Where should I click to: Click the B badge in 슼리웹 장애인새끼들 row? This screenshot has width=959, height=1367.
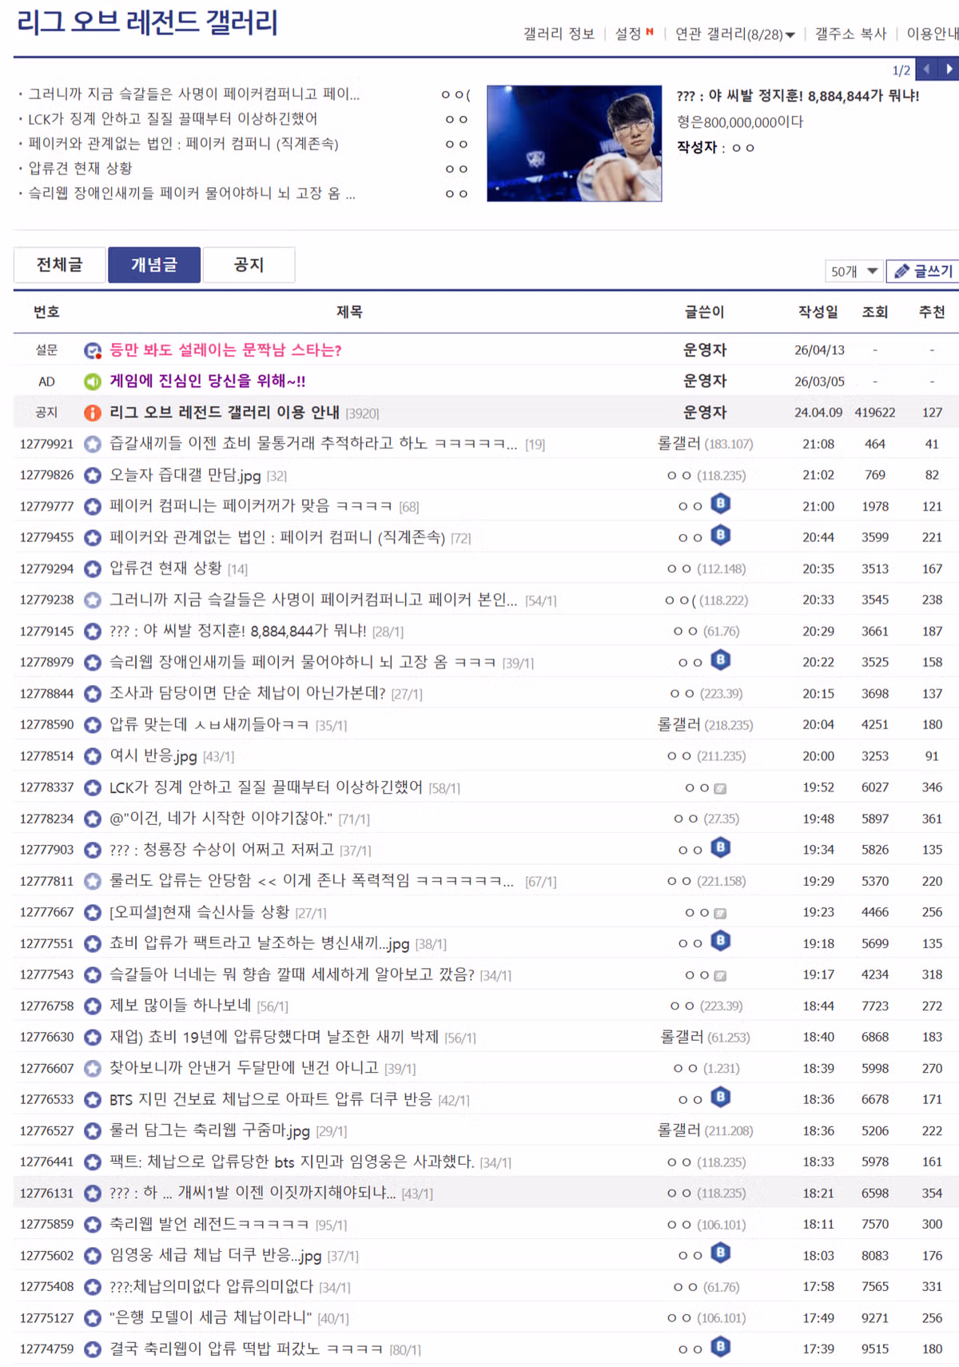tap(721, 660)
